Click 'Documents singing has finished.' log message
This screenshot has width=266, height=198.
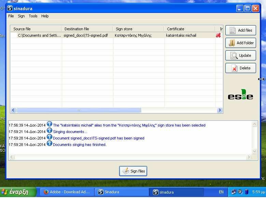pyautogui.click(x=80, y=145)
